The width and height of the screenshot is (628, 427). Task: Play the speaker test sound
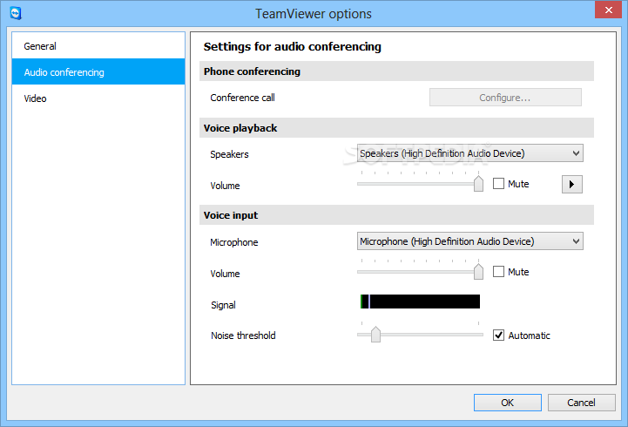[x=572, y=184]
